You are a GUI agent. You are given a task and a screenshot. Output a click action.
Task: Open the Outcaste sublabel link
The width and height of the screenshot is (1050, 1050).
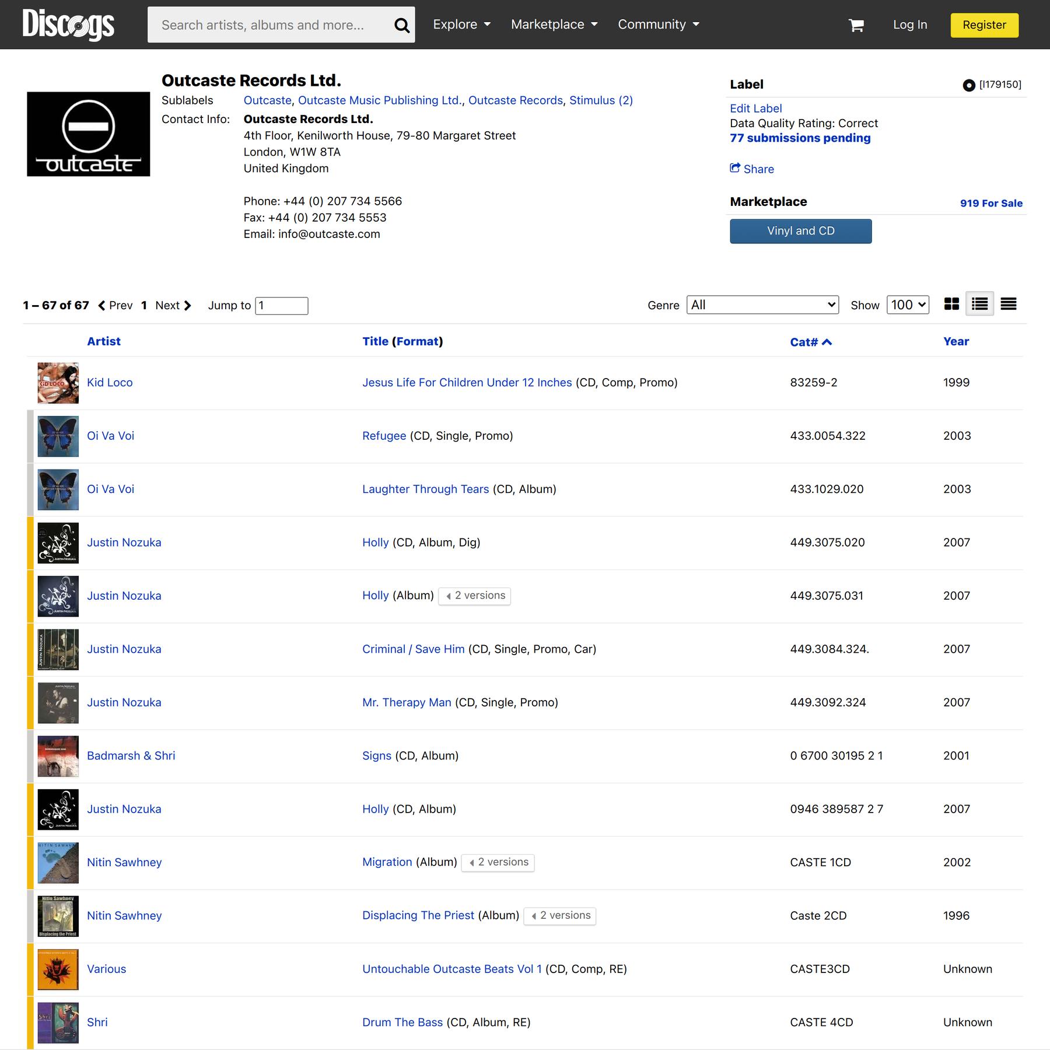267,100
